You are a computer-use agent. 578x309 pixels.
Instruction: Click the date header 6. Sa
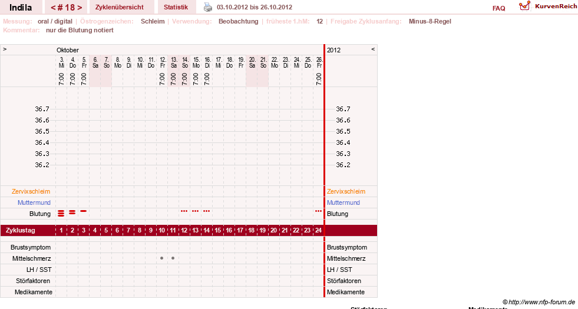point(95,62)
